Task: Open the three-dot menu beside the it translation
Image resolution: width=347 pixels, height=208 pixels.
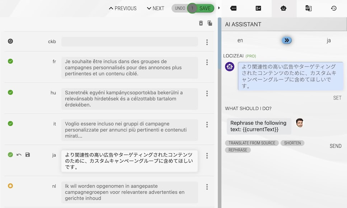Action: pyautogui.click(x=207, y=125)
